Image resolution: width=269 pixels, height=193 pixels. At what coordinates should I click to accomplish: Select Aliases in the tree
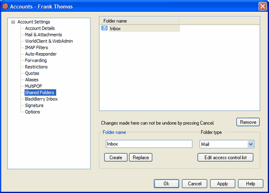32,80
